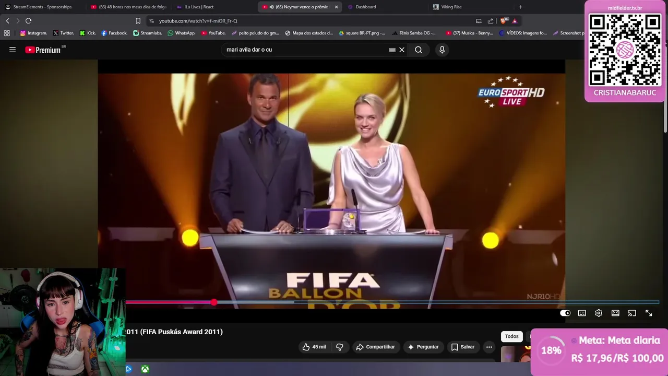Click Compartilhar share button

375,347
